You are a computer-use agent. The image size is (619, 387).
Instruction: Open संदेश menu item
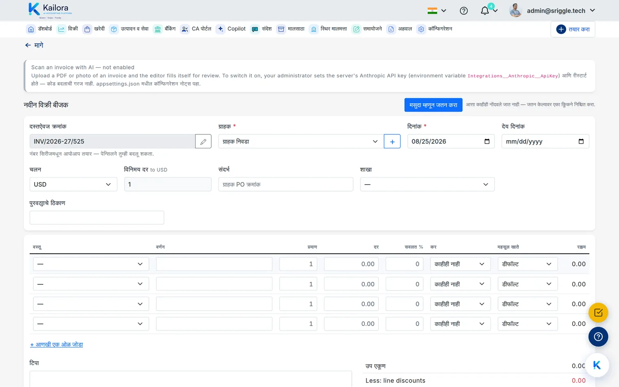(261, 29)
